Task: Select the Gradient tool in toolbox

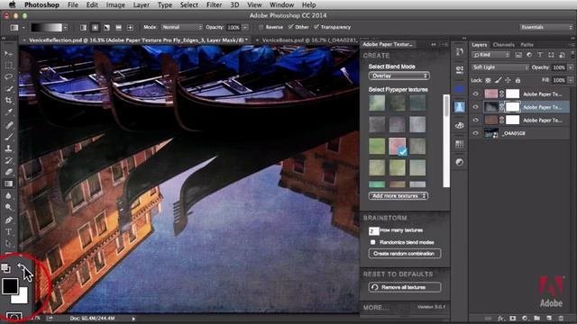Action: (x=8, y=184)
